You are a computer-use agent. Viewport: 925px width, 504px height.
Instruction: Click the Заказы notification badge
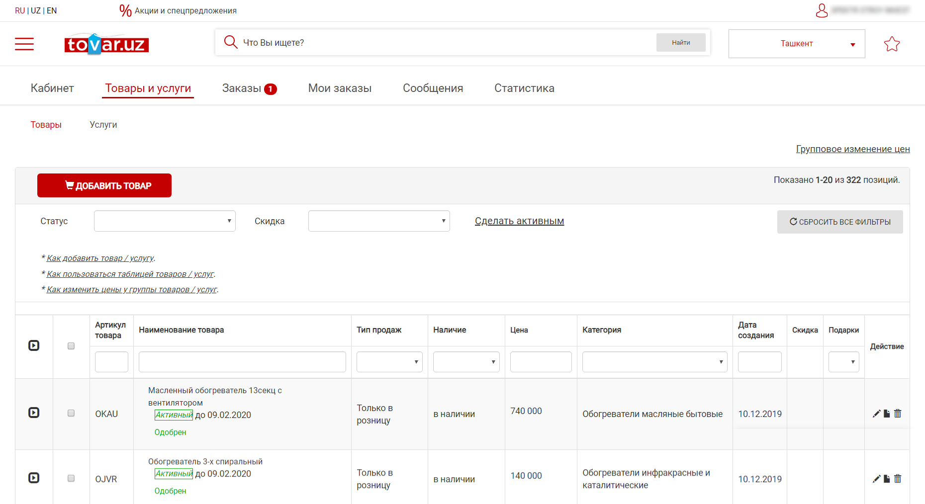(270, 89)
